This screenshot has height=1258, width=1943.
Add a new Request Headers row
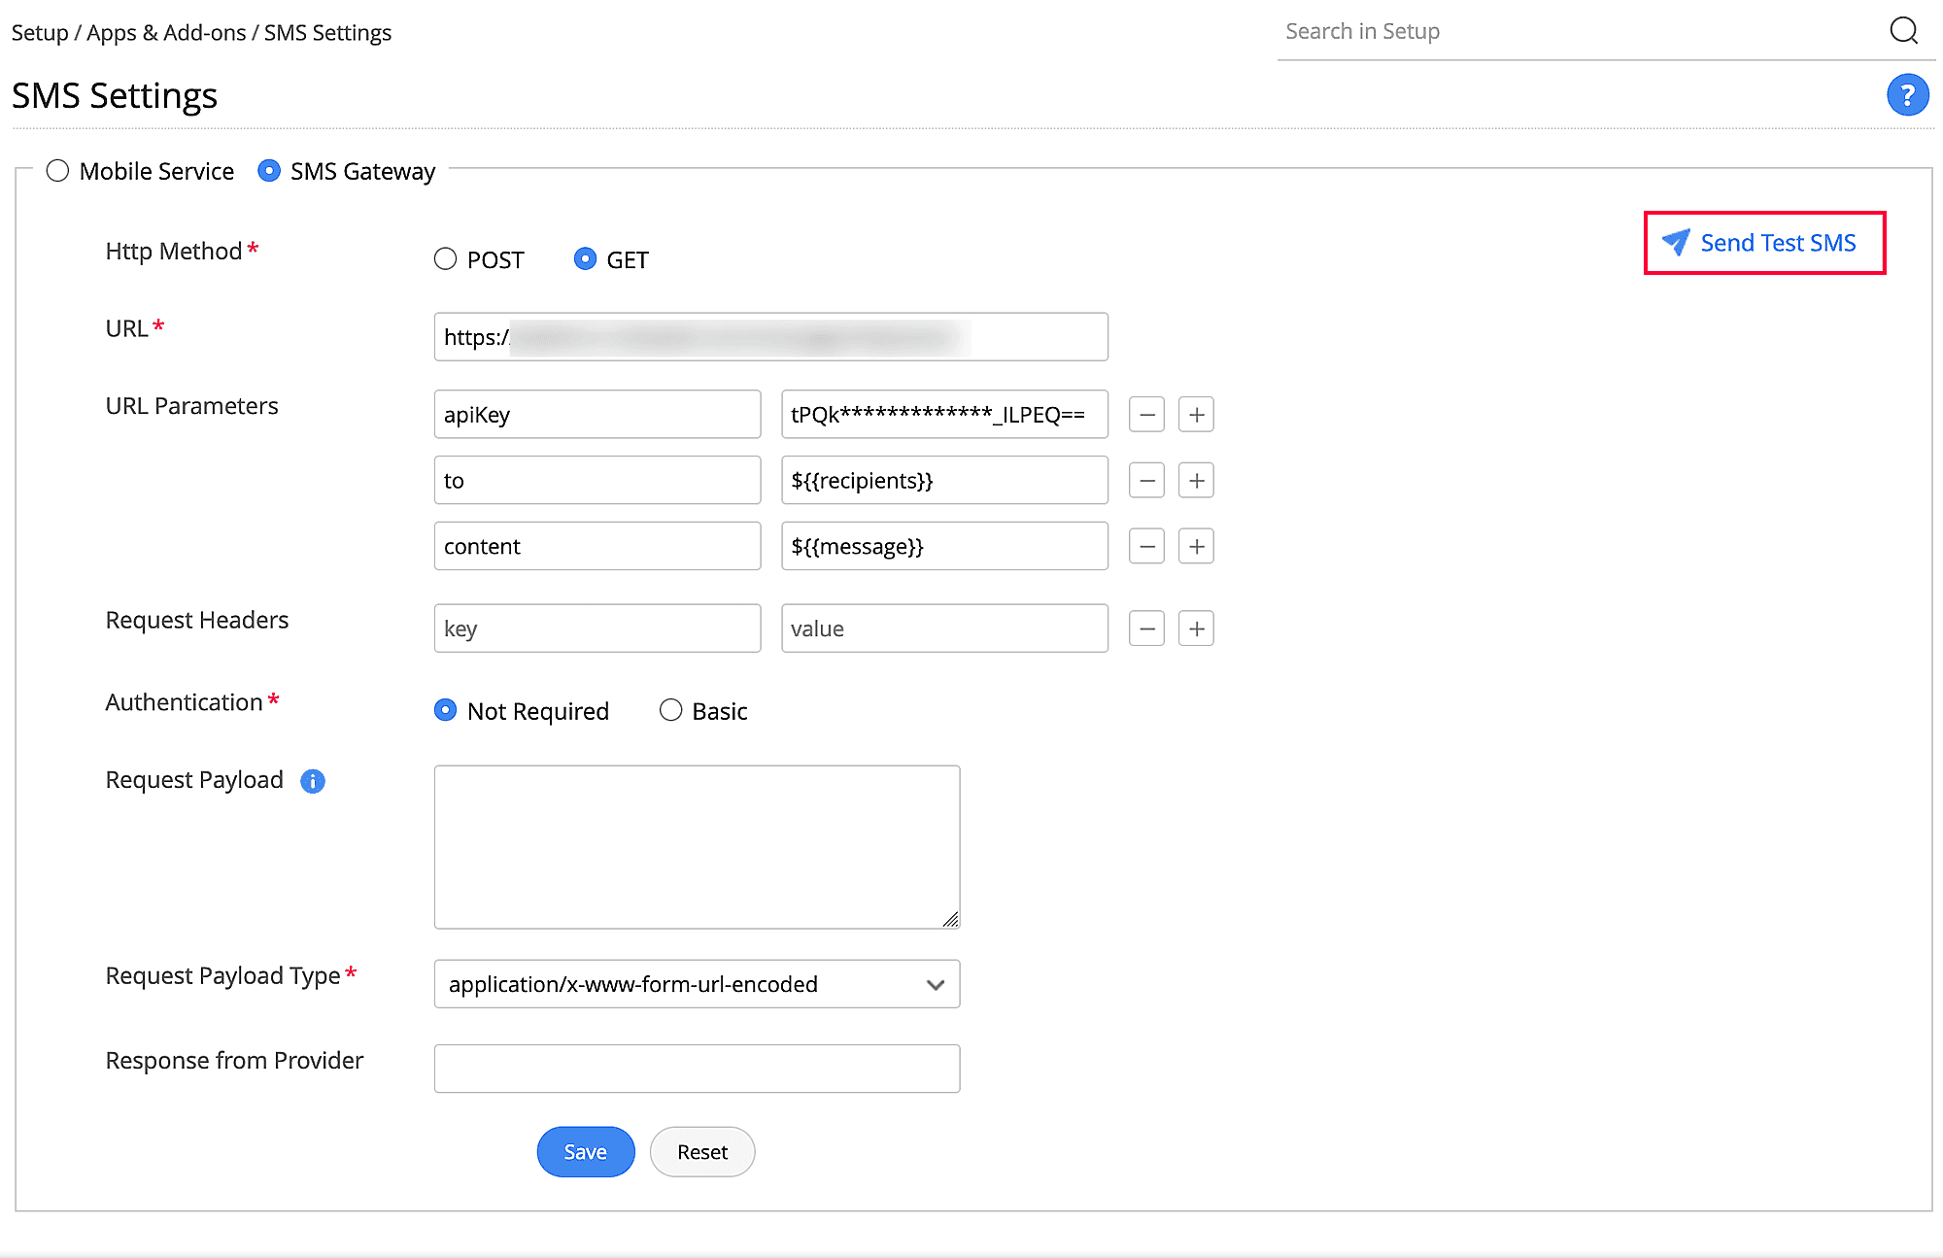pos(1196,629)
